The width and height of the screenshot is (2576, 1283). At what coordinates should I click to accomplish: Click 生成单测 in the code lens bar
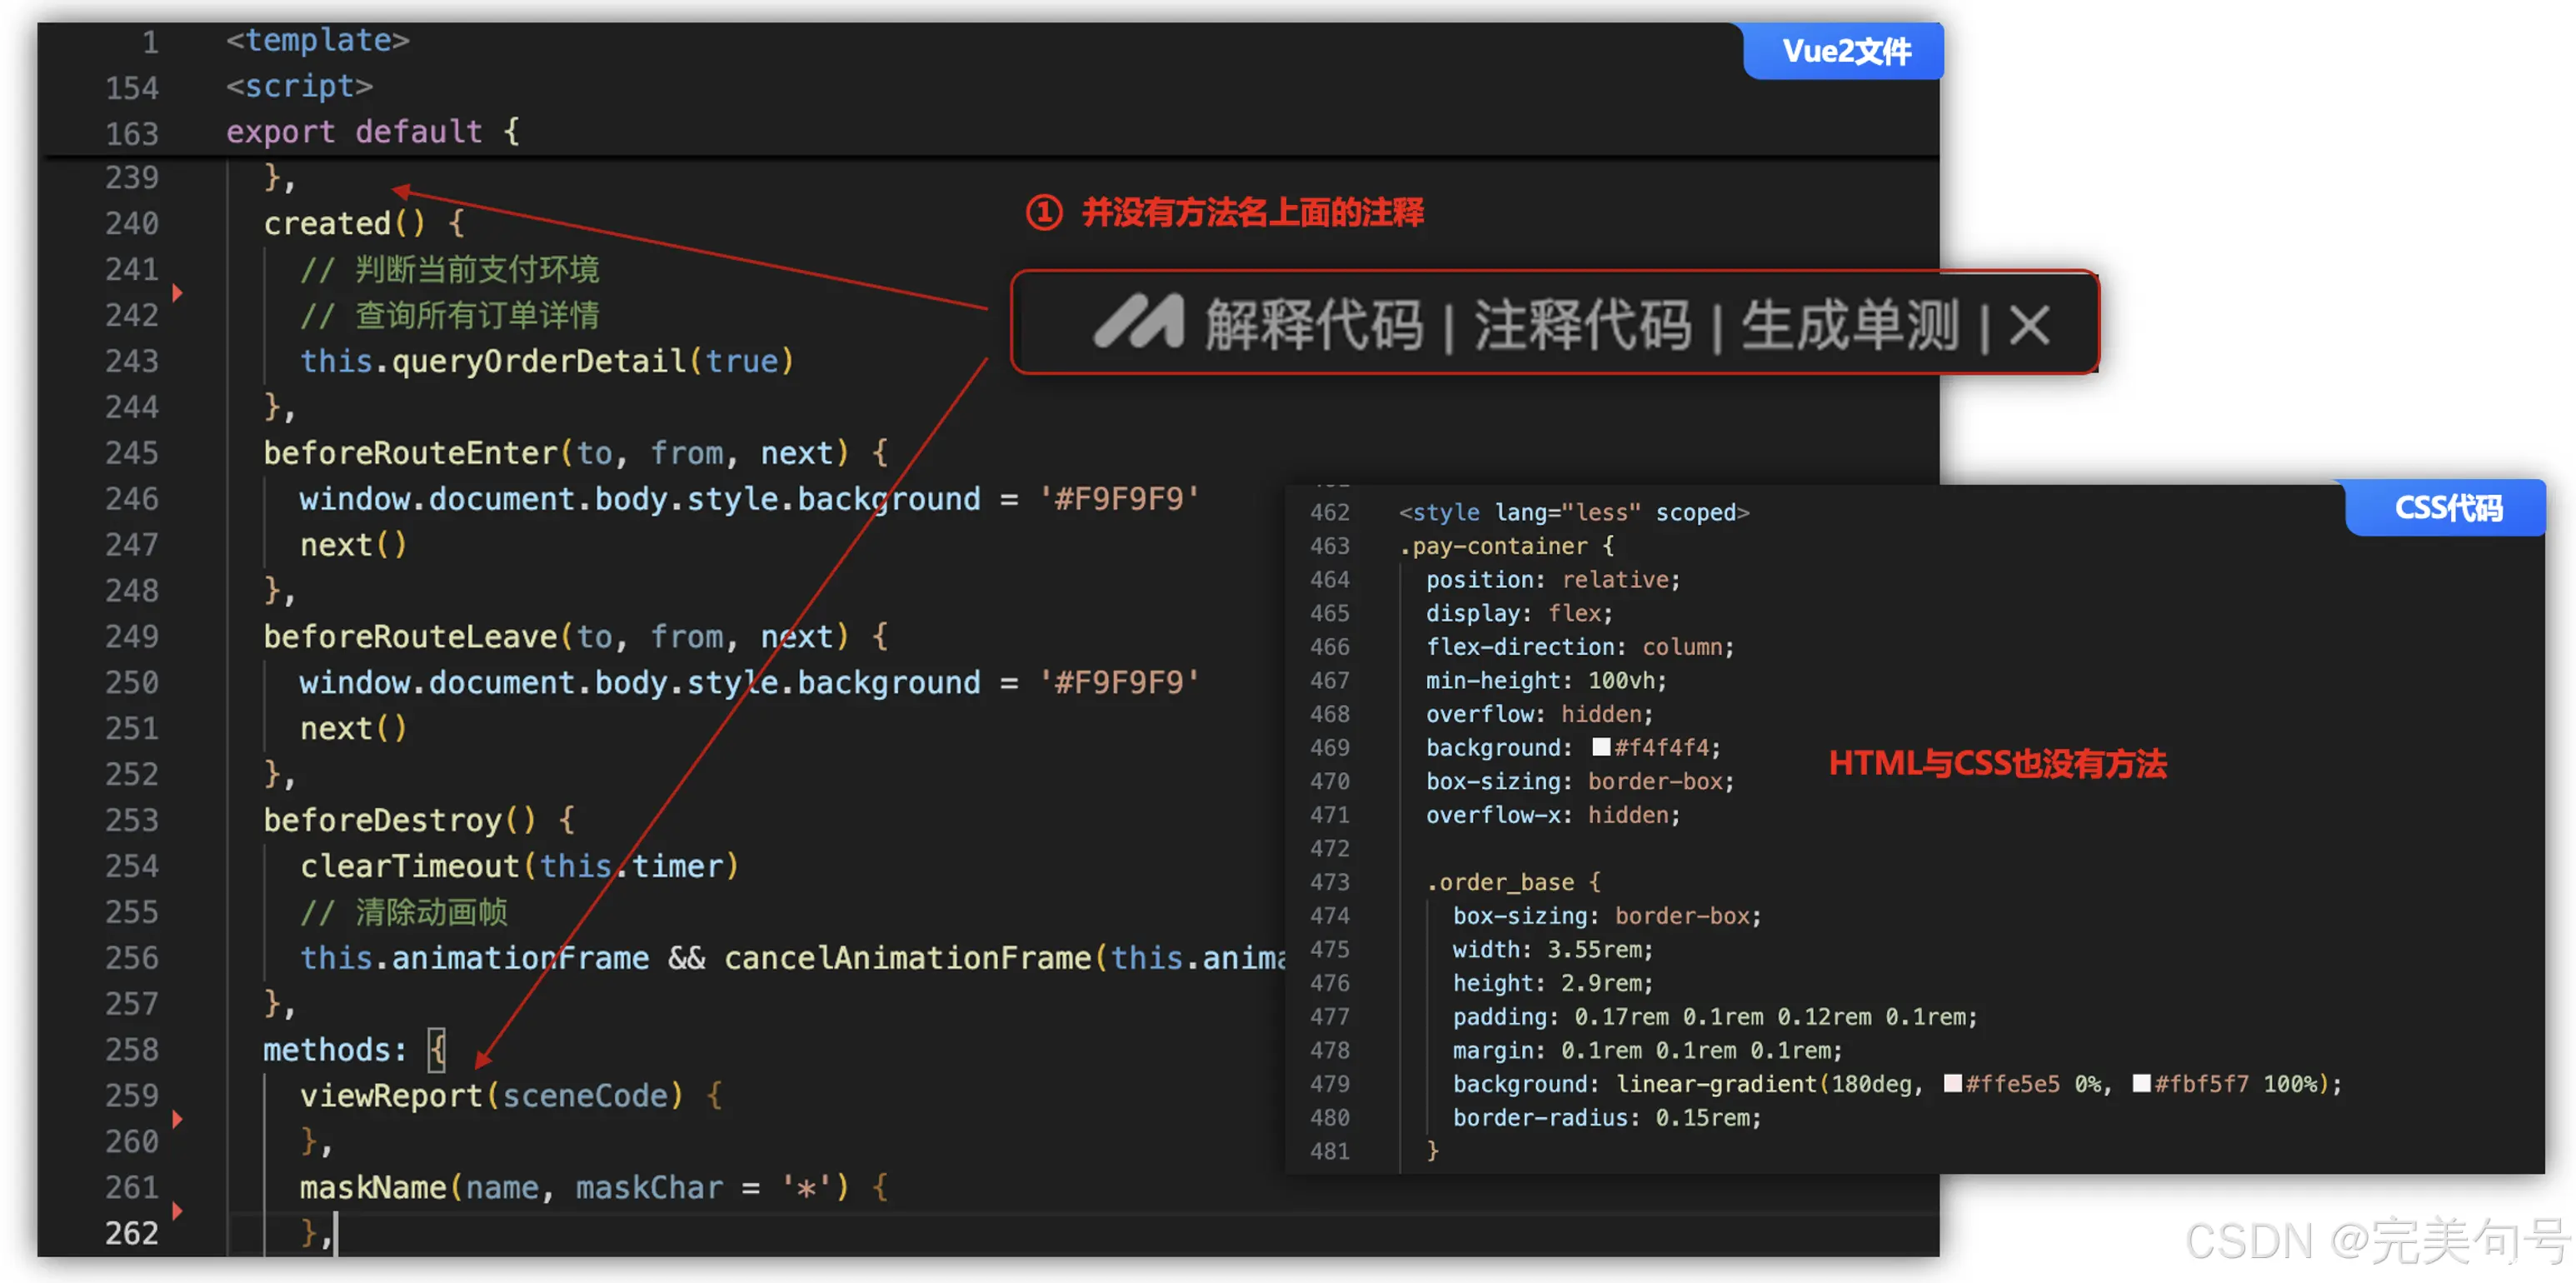(x=1850, y=324)
